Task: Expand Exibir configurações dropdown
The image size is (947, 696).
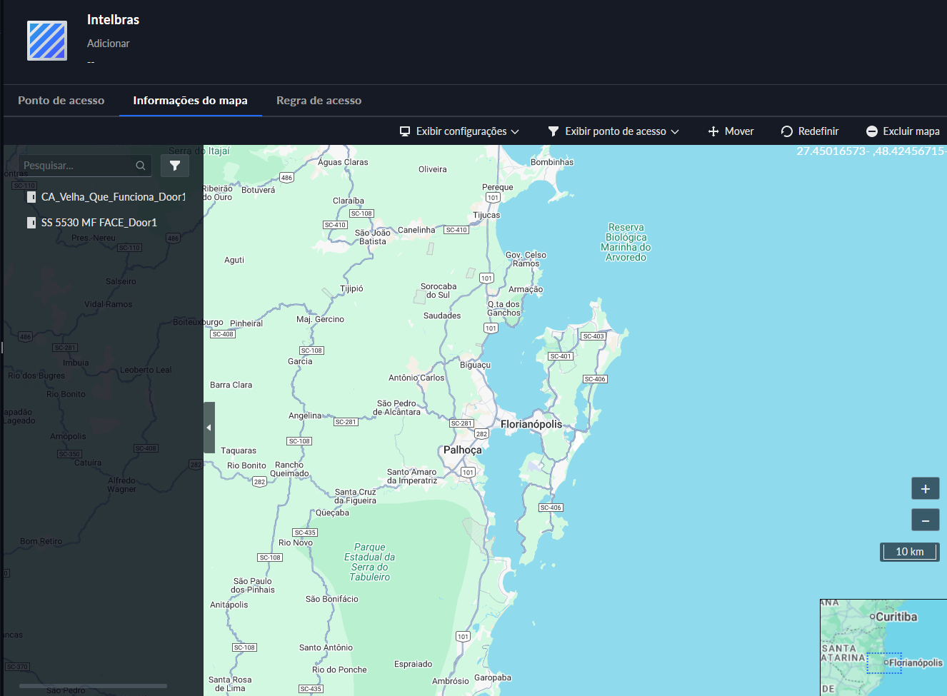Action: [x=459, y=131]
